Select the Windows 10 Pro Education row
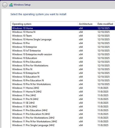The width and height of the screenshot is (115, 128). coord(63,62)
